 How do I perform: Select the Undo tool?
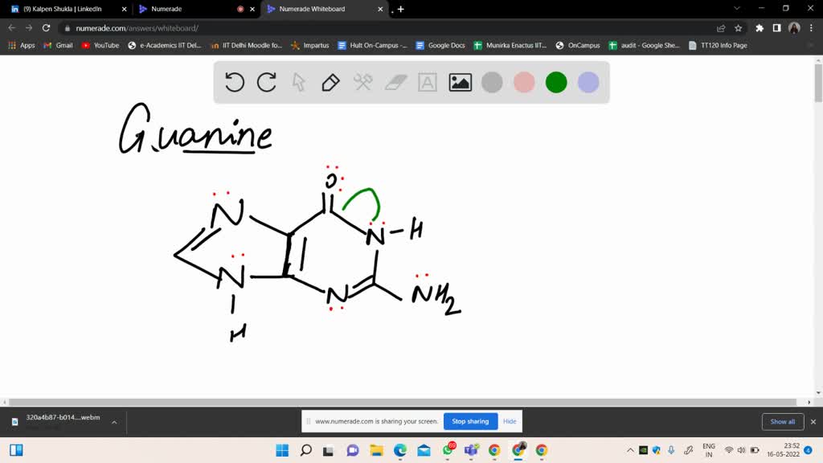pos(234,82)
